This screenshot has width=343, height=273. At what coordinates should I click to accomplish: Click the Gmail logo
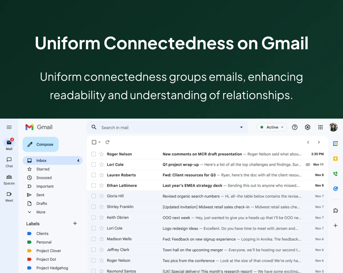coord(39,127)
